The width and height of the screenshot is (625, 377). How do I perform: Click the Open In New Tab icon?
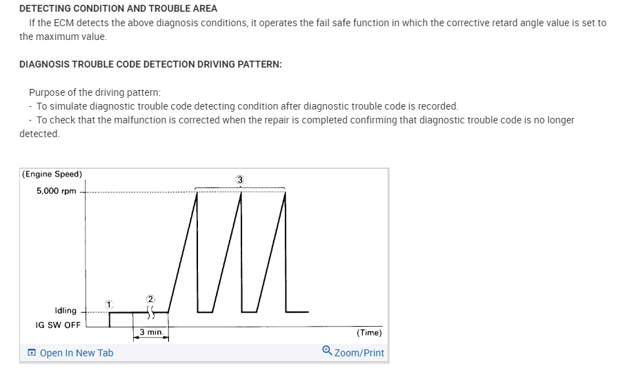click(32, 353)
